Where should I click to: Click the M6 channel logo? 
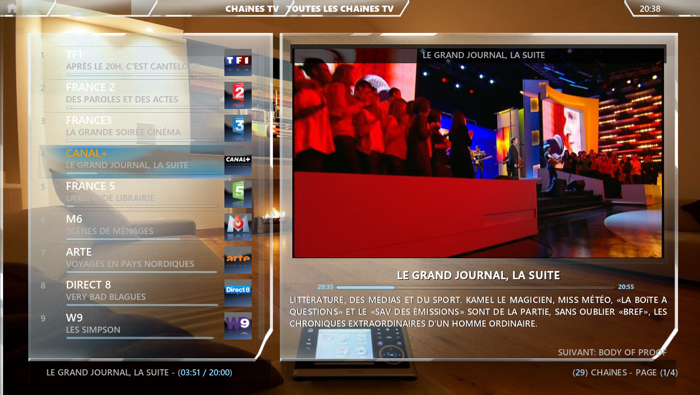238,227
